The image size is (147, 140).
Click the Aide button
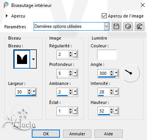tap(108, 134)
